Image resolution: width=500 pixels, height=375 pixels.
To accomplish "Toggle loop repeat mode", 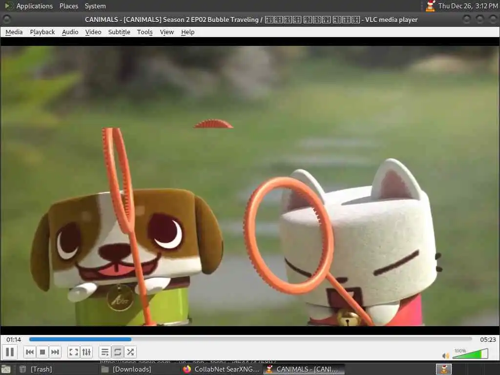I will (x=117, y=352).
